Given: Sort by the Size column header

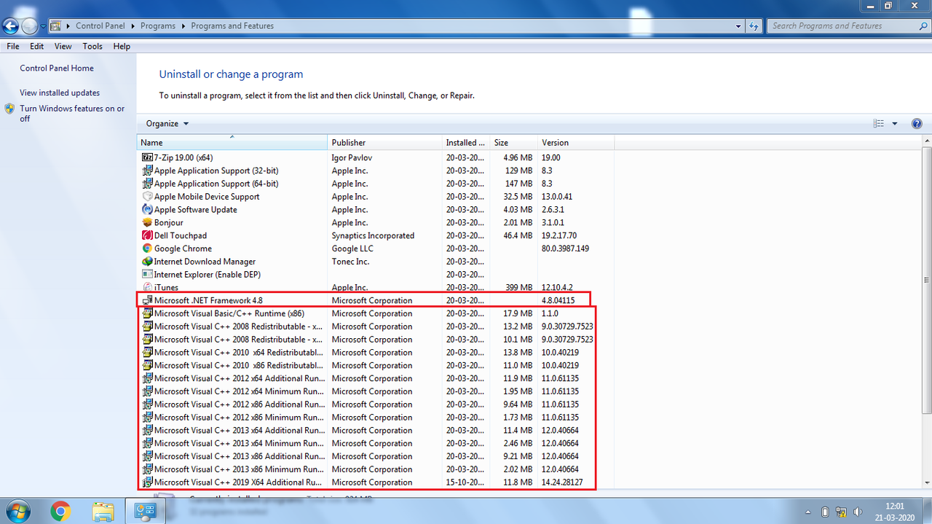Looking at the screenshot, I should point(514,143).
